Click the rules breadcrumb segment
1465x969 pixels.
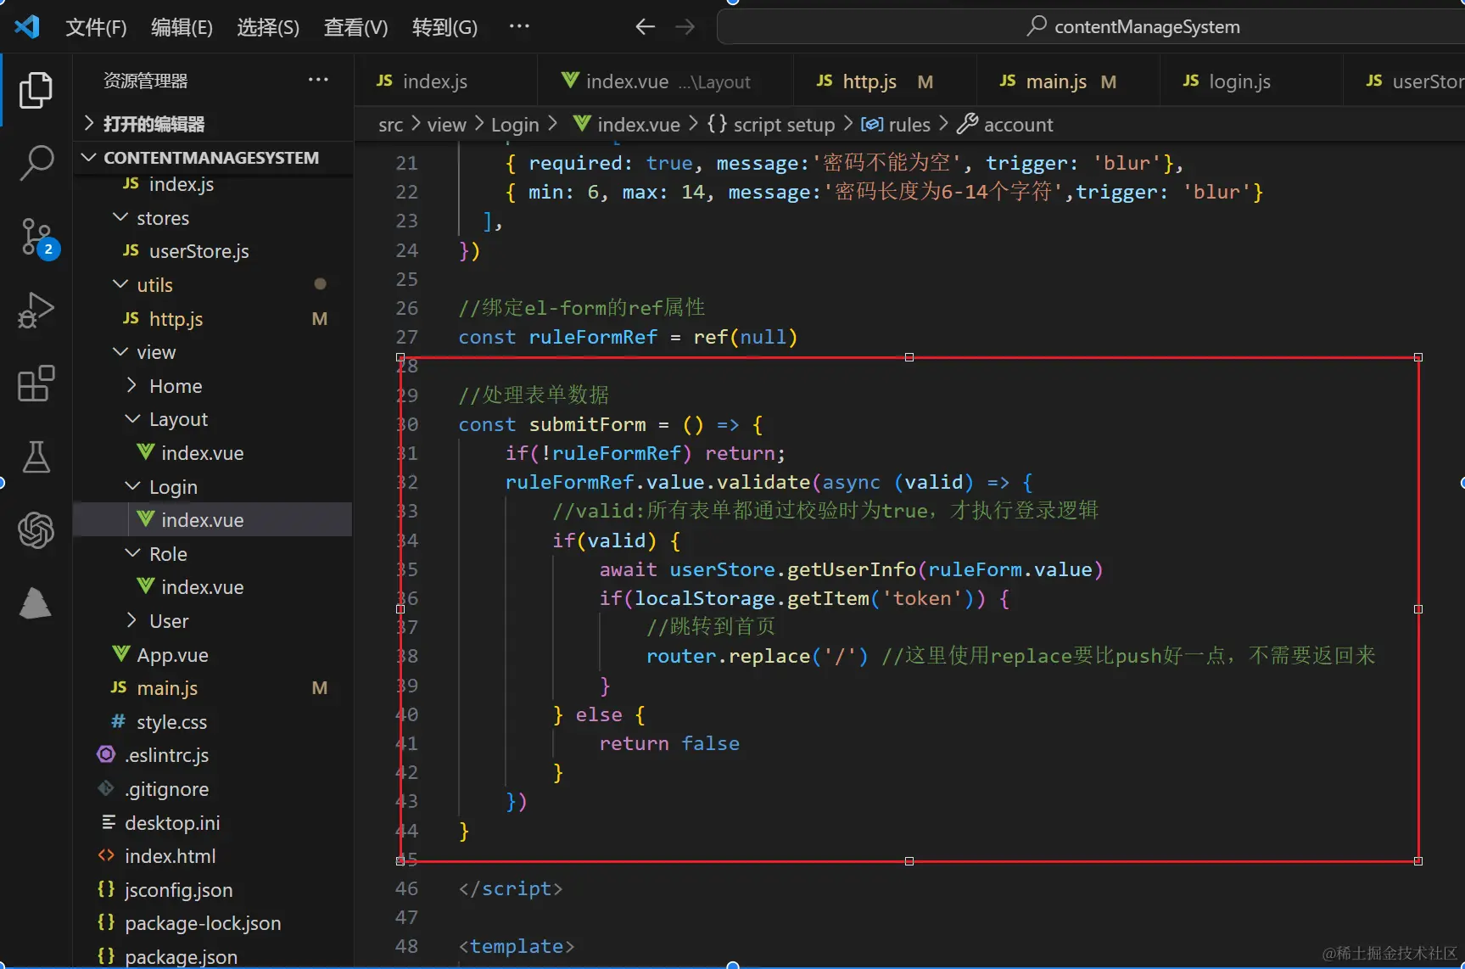[896, 125]
